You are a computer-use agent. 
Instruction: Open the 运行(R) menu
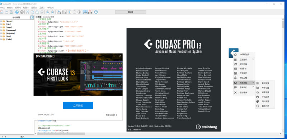[x=34, y=8]
